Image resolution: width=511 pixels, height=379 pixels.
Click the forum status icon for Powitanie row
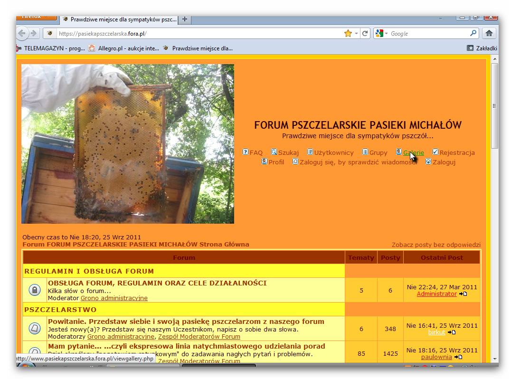(x=35, y=328)
